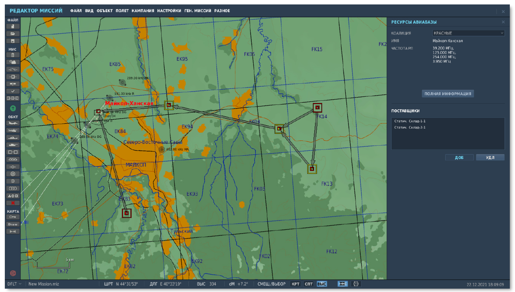Viewport: 515px width, 292px height.
Task: Toggle the КРТ map mode button
Action: tap(296, 284)
